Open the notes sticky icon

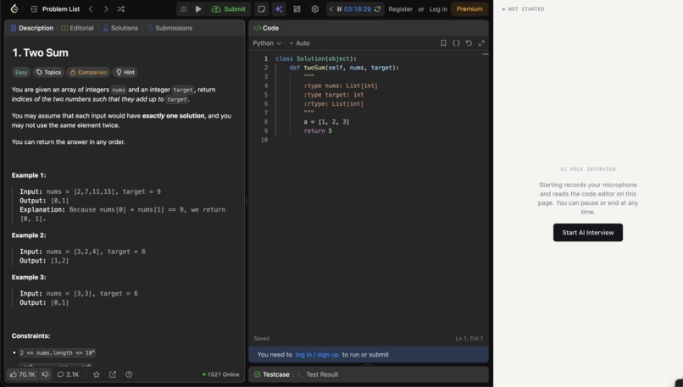click(x=261, y=8)
